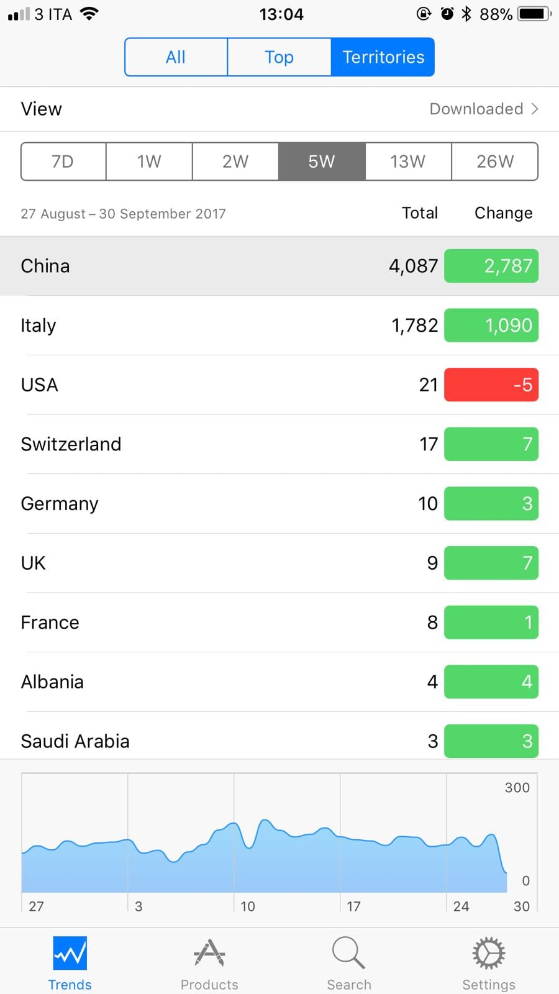559x994 pixels.
Task: Open the Downloaded view selector
Action: (x=476, y=109)
